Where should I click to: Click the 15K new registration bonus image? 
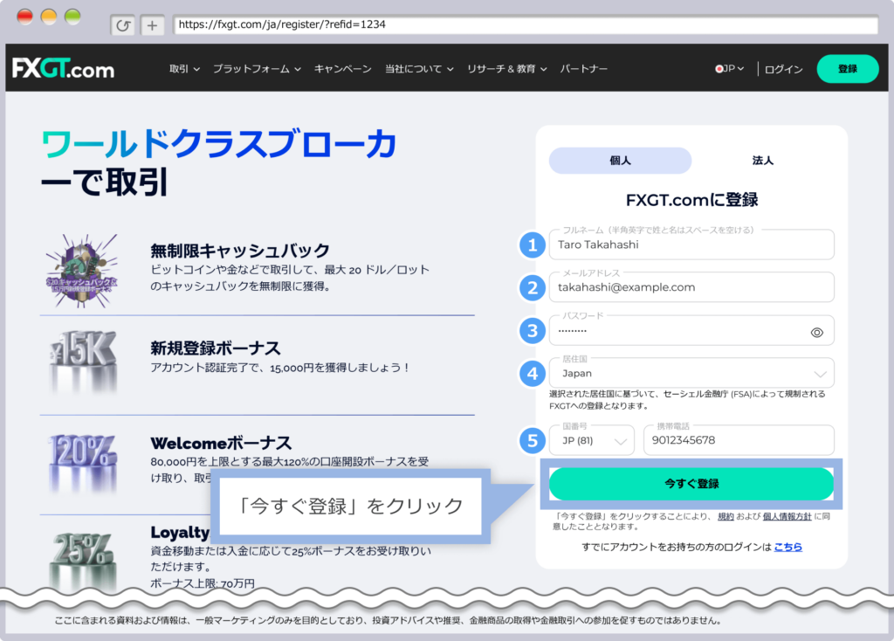83,361
